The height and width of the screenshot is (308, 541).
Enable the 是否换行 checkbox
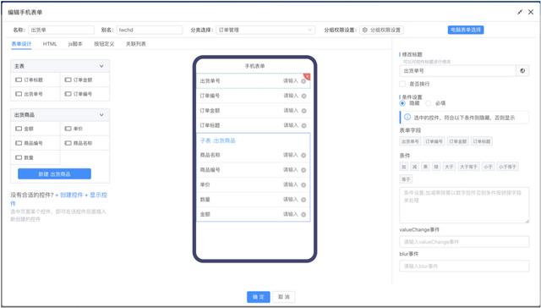[402, 84]
